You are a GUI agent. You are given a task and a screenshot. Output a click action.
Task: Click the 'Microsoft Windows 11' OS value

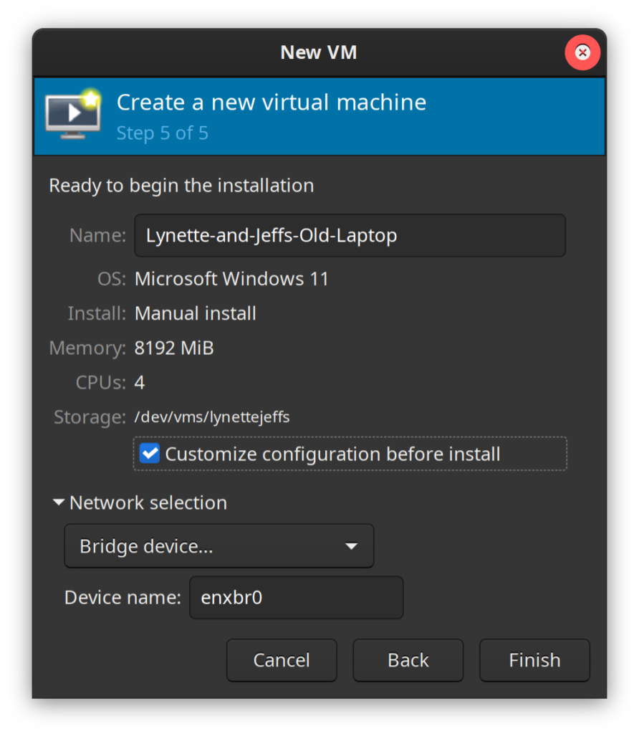point(231,279)
